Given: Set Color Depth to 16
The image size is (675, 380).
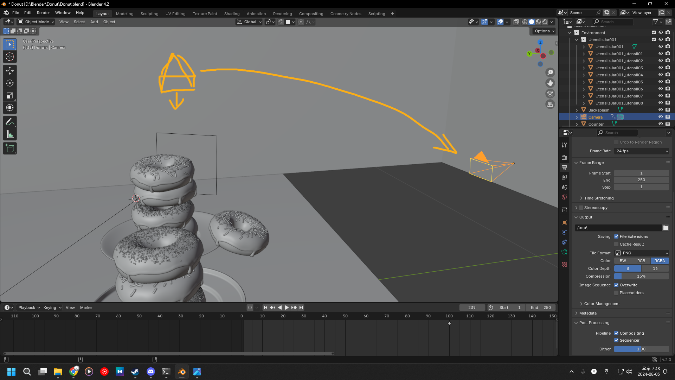Looking at the screenshot, I should tap(655, 268).
